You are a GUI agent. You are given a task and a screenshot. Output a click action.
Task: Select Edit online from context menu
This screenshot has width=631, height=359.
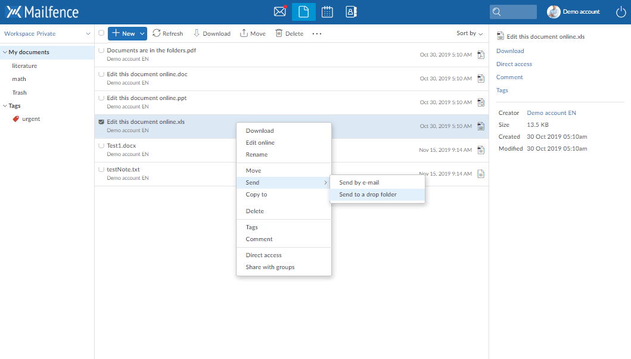click(x=260, y=143)
